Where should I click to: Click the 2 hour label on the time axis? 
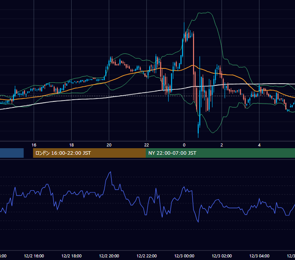222,145
